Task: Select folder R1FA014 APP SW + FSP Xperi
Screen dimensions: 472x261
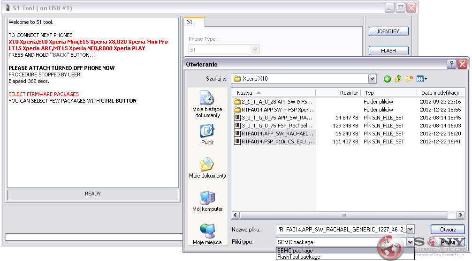Action: (x=274, y=110)
